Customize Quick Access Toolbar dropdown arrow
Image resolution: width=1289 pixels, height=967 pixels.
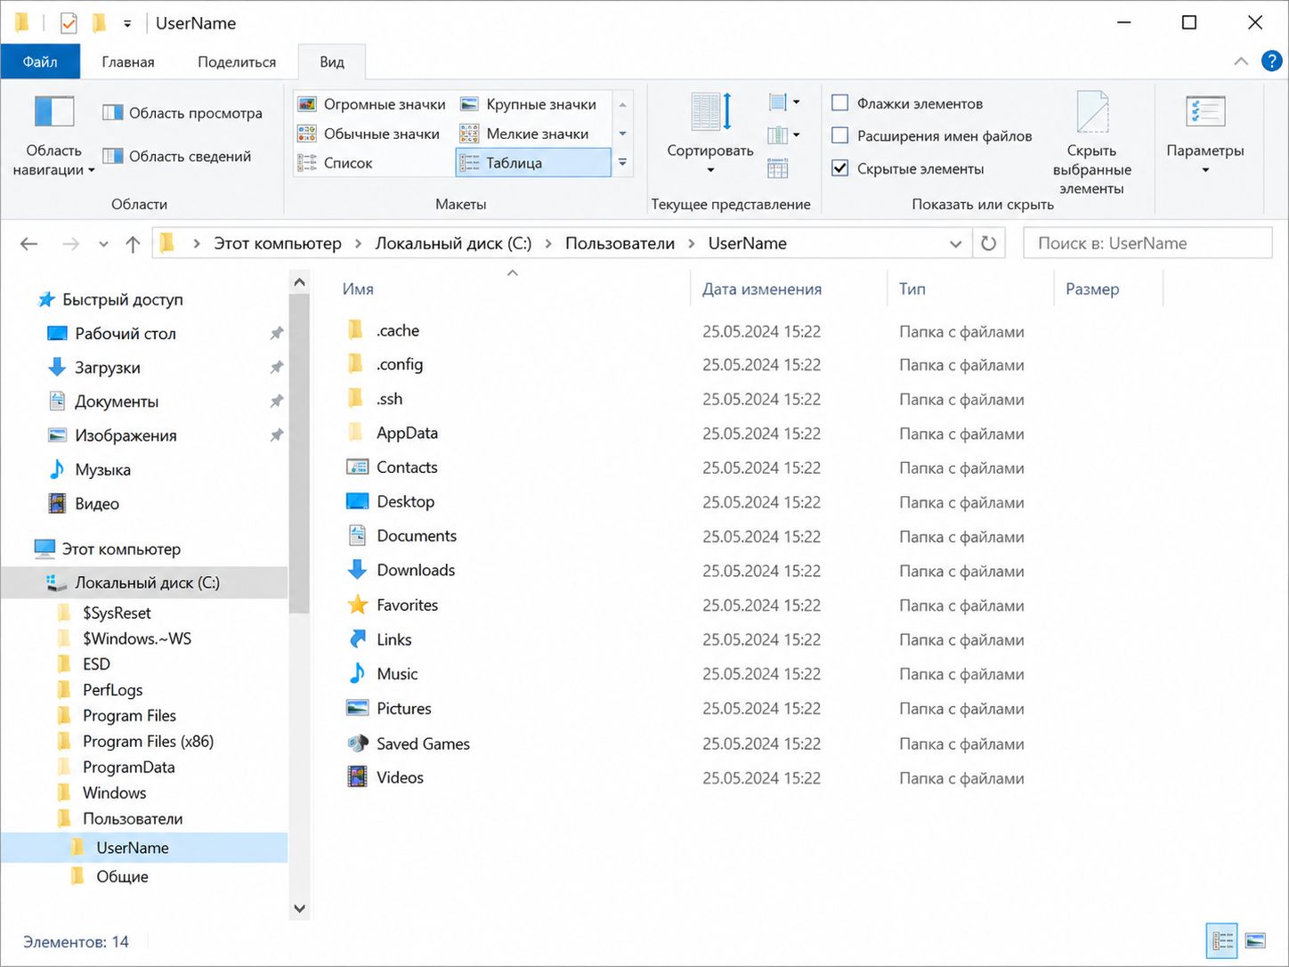(127, 24)
